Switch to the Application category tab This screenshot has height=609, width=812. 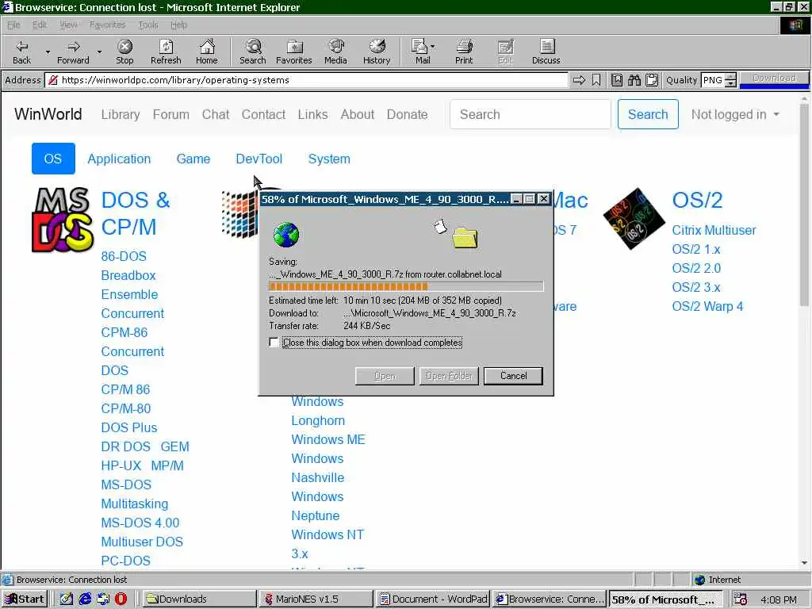pyautogui.click(x=119, y=159)
